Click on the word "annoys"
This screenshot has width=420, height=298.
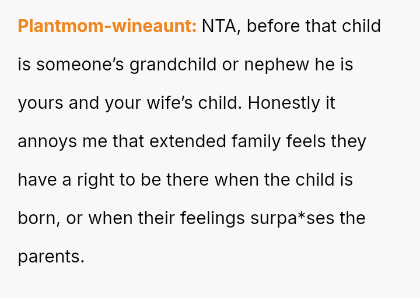point(46,141)
